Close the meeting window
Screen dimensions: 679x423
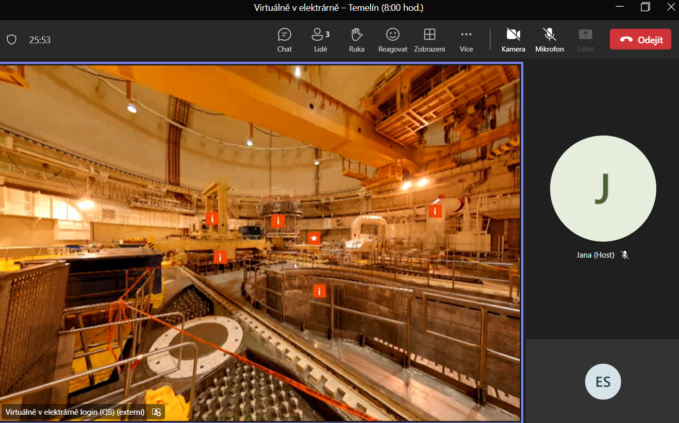coord(670,7)
